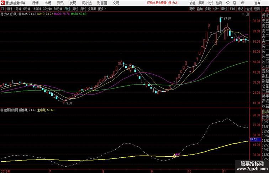Select the 月线 monthly period tab
The image size is (269, 173).
tap(83, 9)
